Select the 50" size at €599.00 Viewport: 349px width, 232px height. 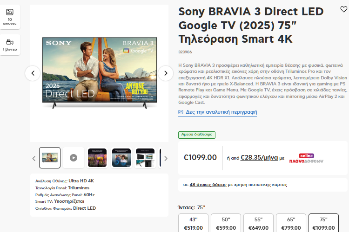(x=226, y=223)
